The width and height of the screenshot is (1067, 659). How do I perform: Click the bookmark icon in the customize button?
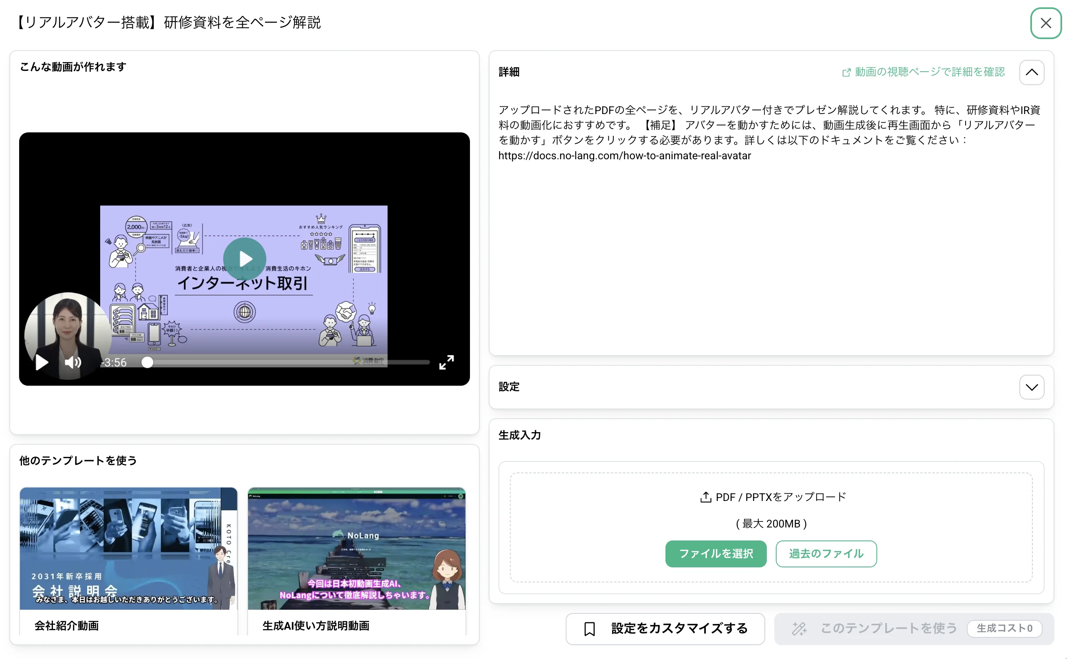tap(589, 628)
